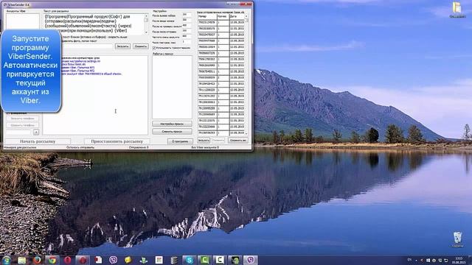The width and height of the screenshot is (472, 265).
Task: Launch Google Chrome from the taskbar
Action: (52, 260)
